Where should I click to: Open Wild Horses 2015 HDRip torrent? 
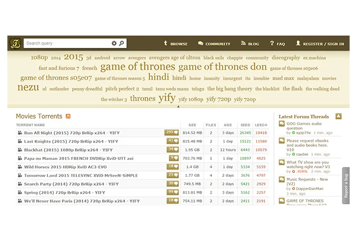65,167
